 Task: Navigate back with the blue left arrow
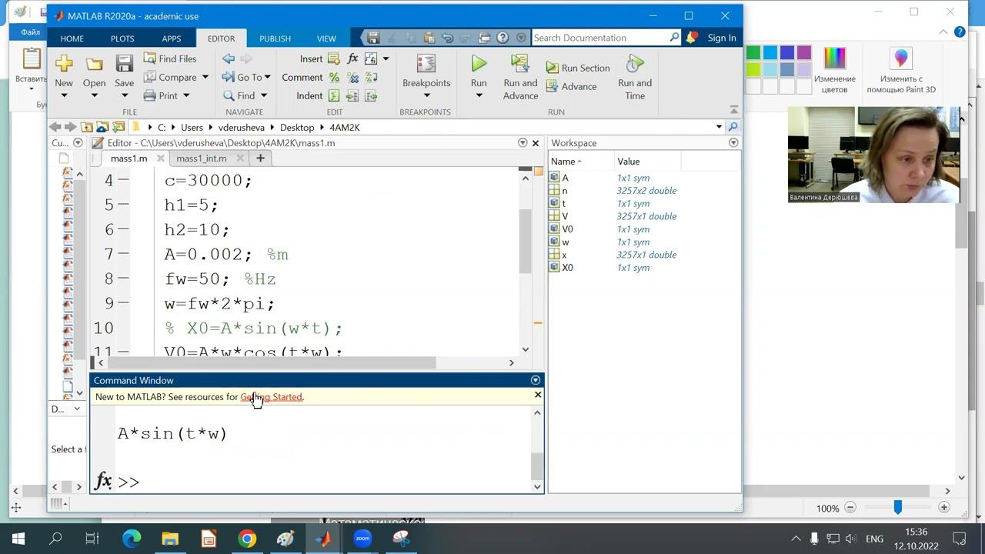[x=229, y=58]
